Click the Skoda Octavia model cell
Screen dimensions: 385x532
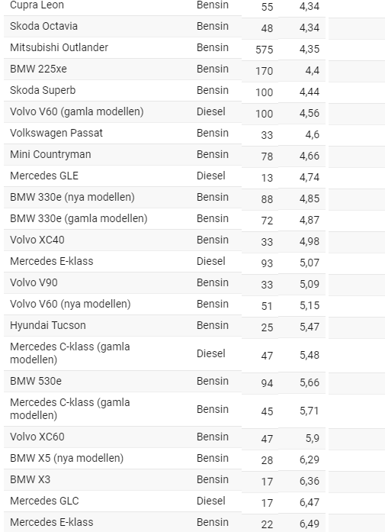[x=43, y=26]
